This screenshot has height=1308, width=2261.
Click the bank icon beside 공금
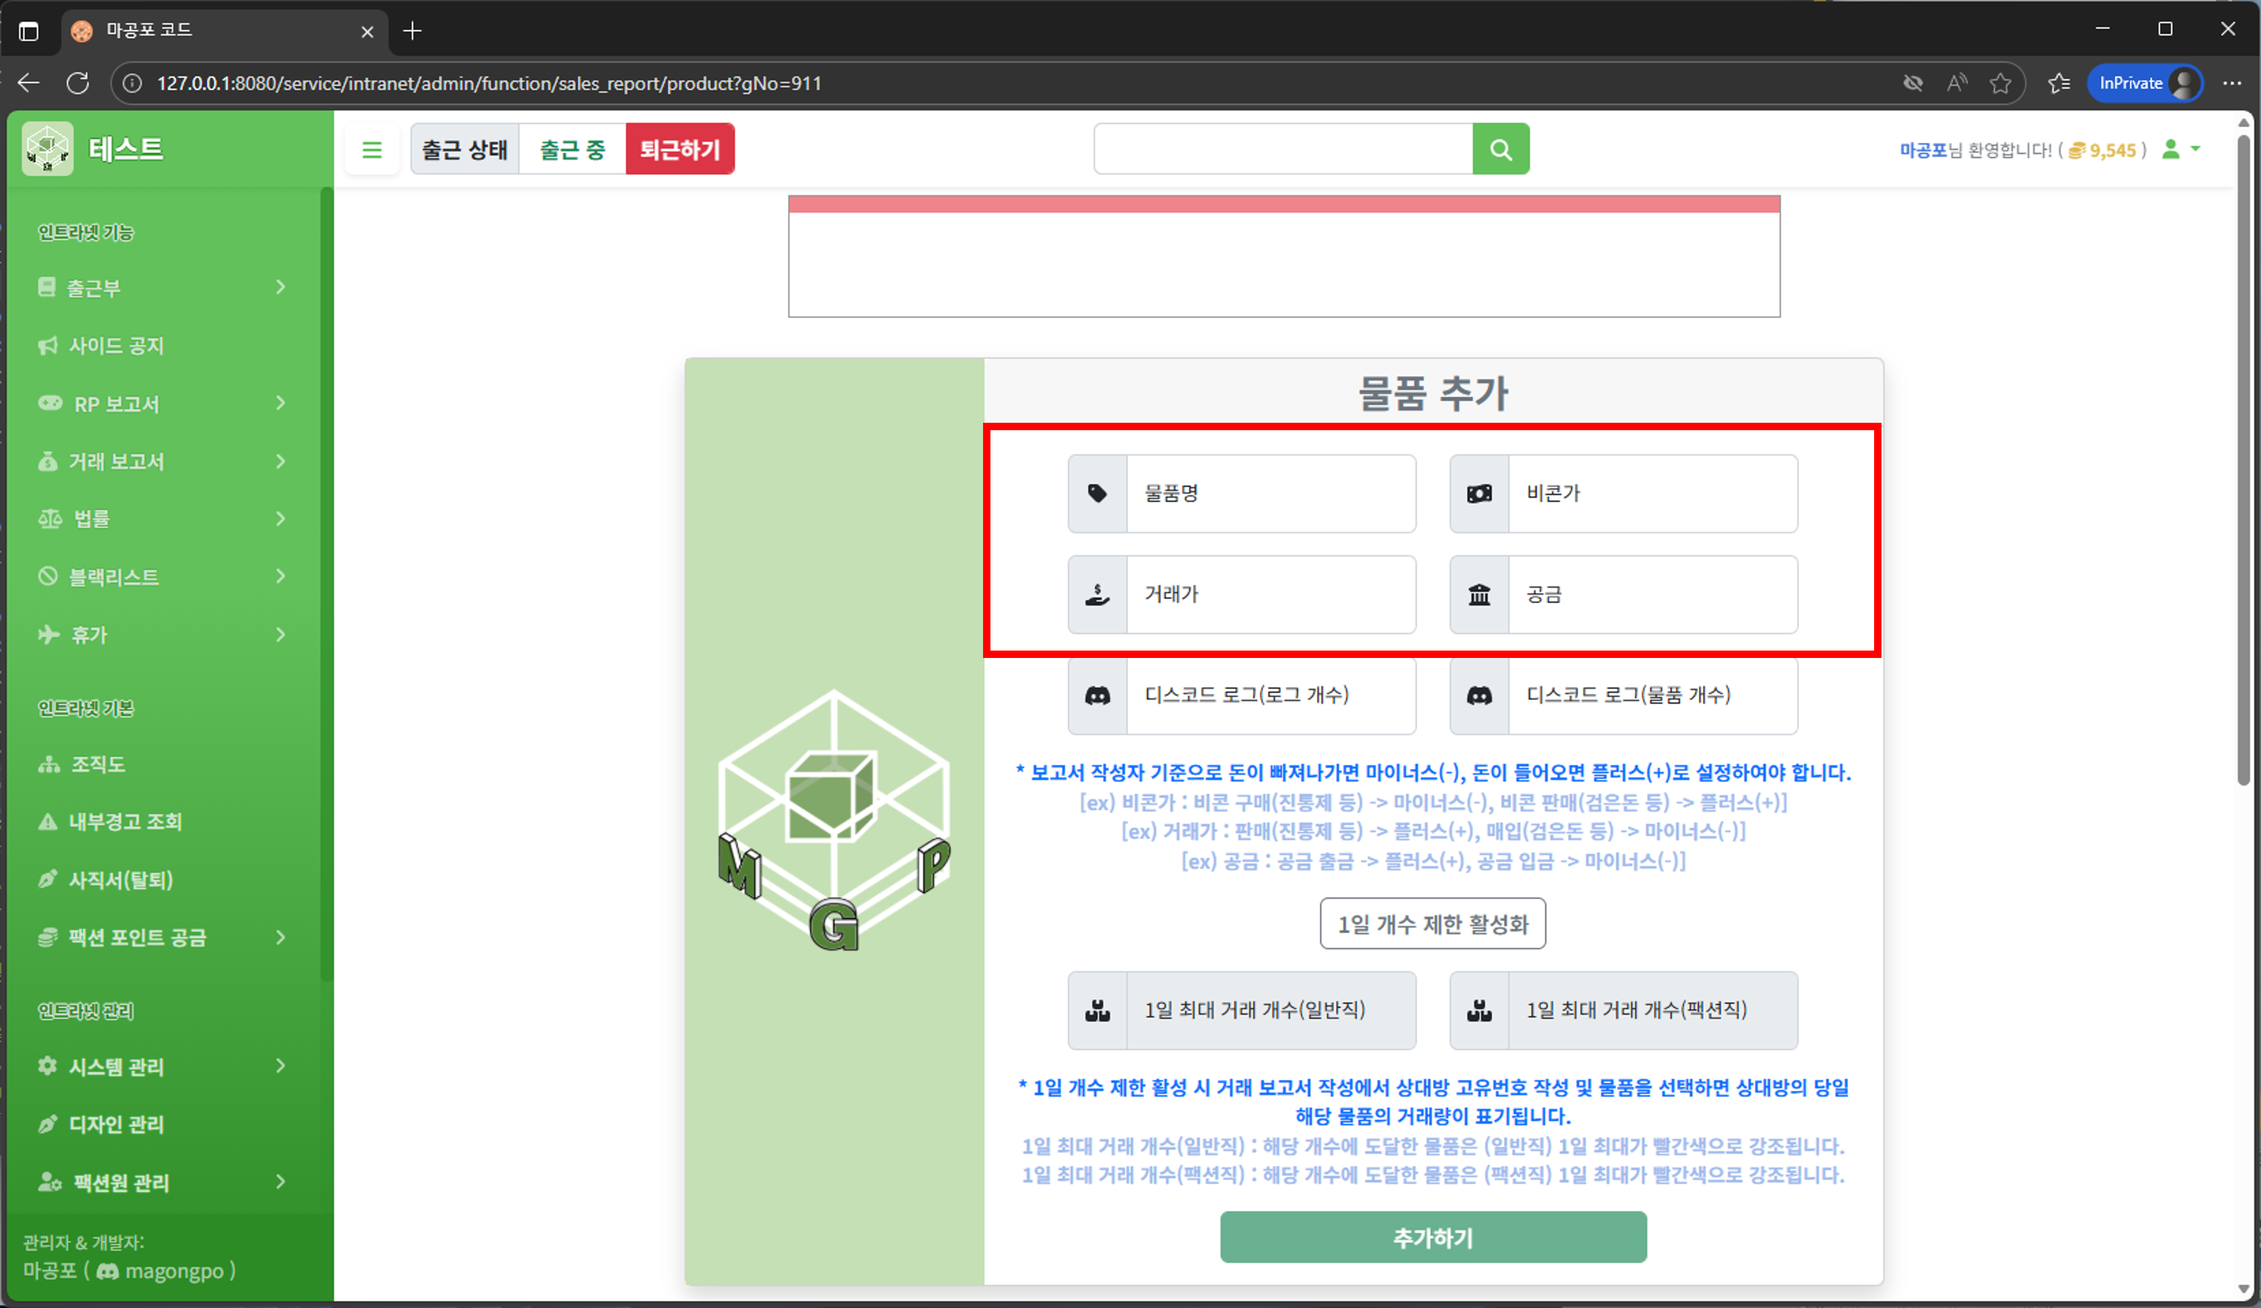[1479, 594]
